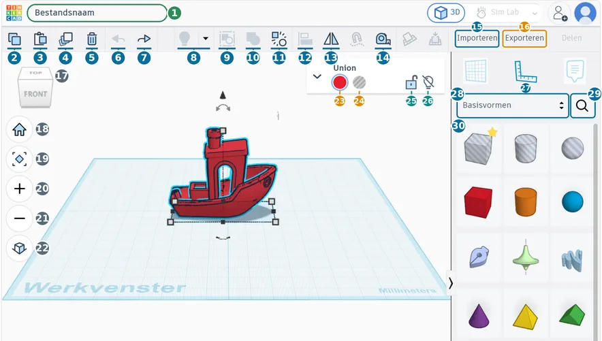Viewport: 602px width, 341px height.
Task: Pick the purple cone shape
Action: pyautogui.click(x=478, y=316)
